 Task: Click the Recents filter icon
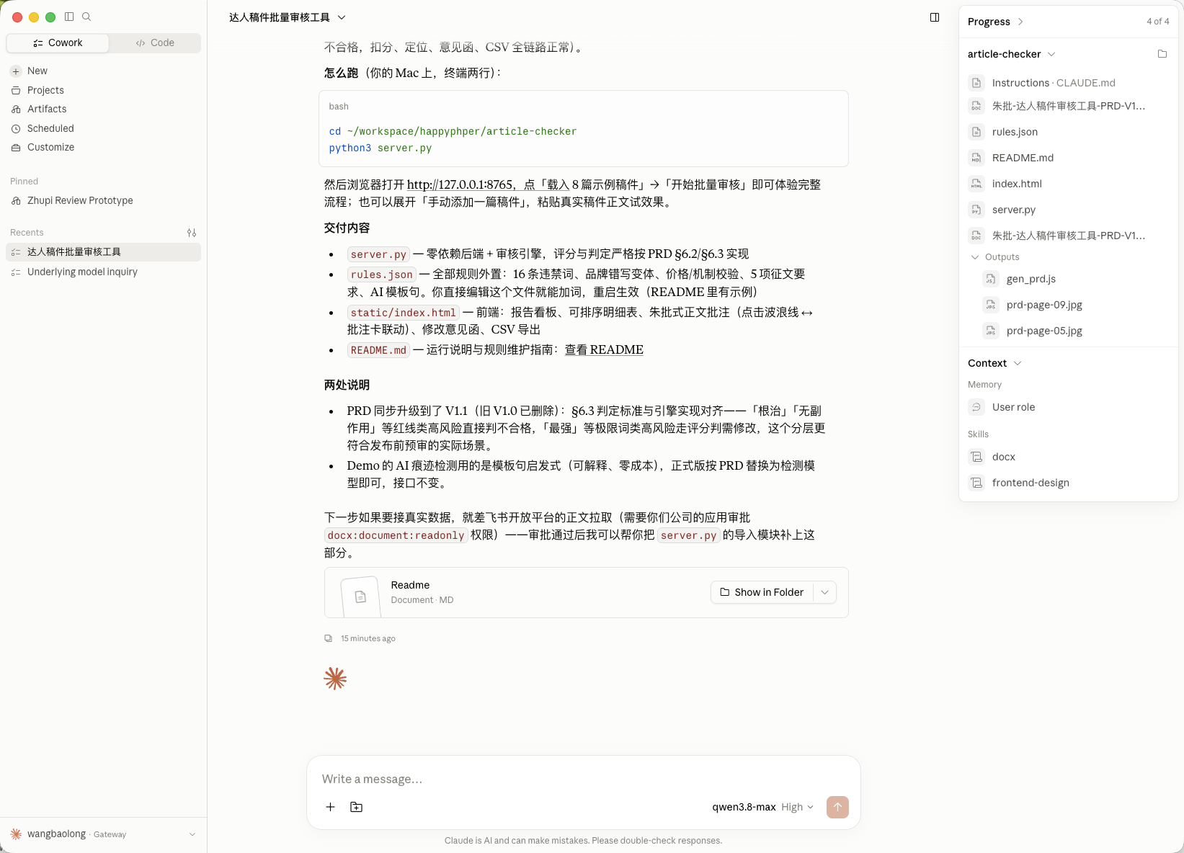click(x=192, y=233)
